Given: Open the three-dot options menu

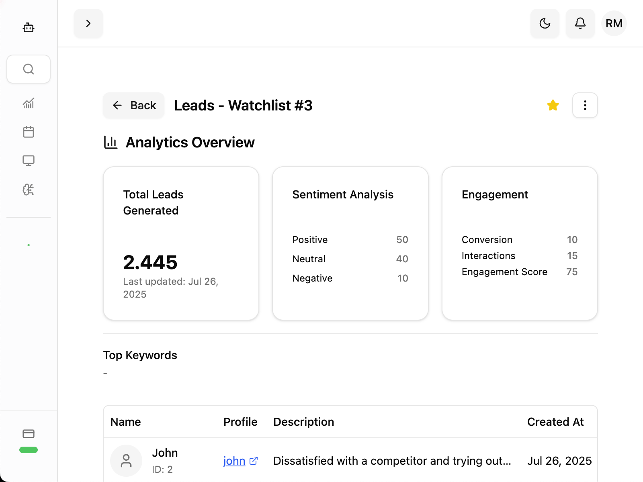Looking at the screenshot, I should pos(585,105).
